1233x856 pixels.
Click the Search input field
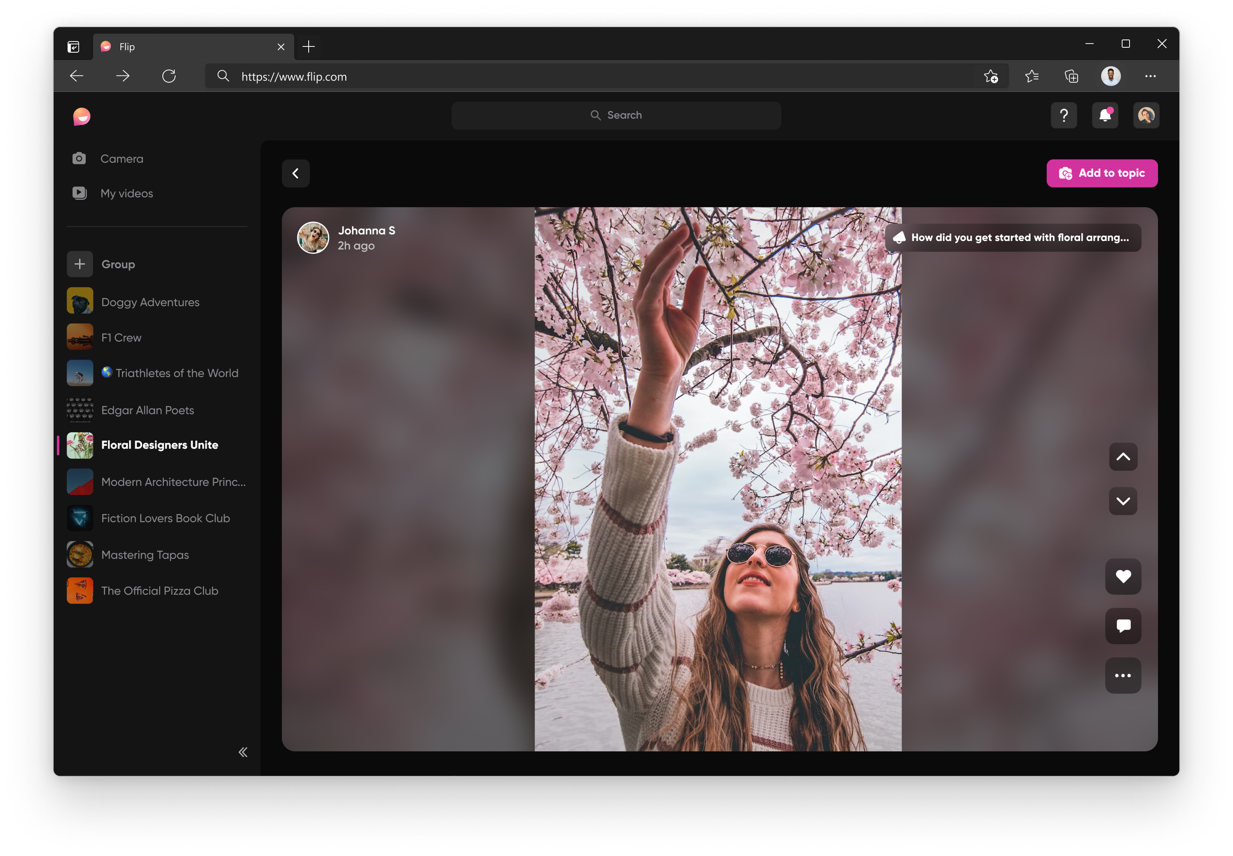click(616, 114)
